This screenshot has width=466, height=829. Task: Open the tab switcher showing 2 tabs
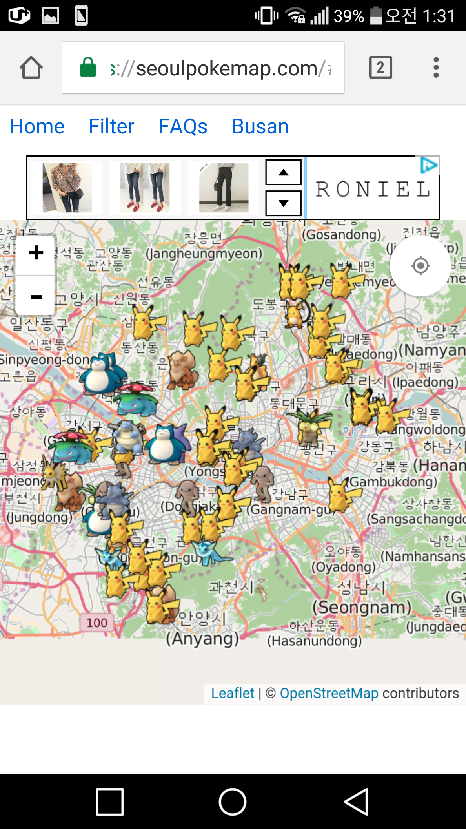point(380,68)
